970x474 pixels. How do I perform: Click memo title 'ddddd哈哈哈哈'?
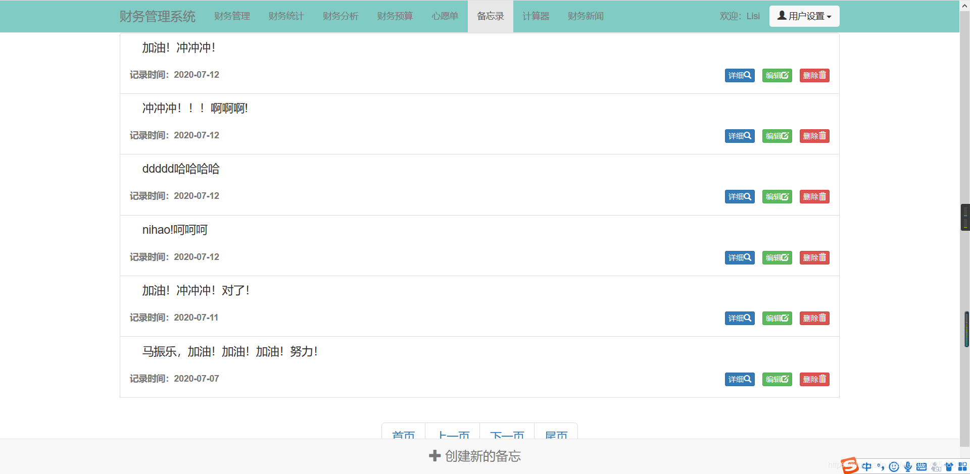181,169
